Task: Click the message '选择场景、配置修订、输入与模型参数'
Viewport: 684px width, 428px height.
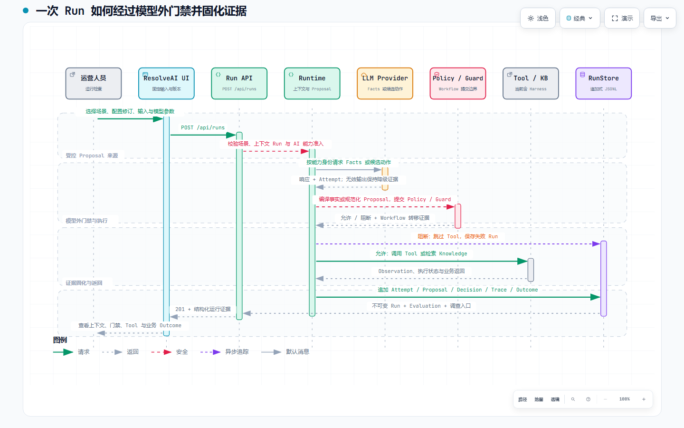Action: click(x=130, y=111)
